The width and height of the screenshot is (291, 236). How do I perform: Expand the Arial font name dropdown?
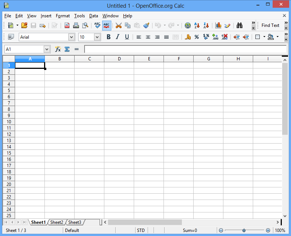point(71,37)
